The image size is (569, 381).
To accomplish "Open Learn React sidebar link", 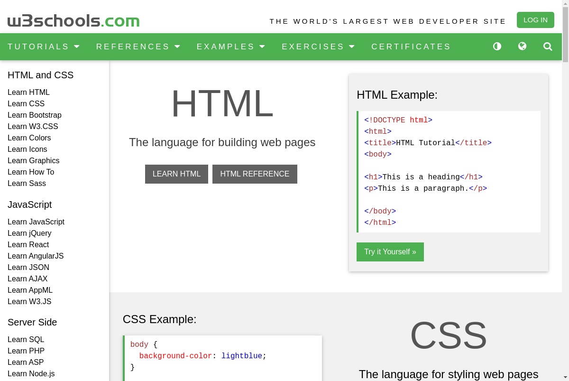I will click(x=28, y=245).
